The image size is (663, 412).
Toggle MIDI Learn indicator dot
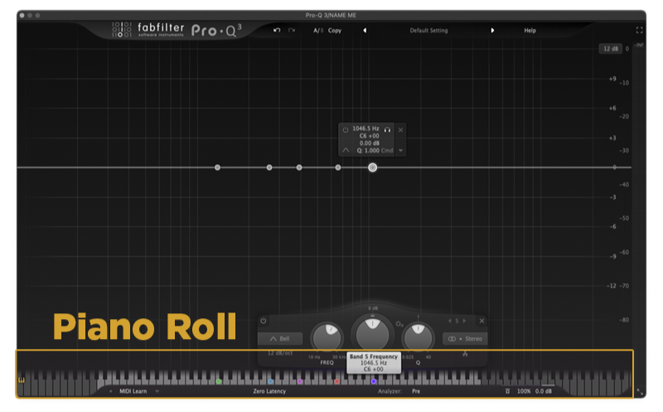[x=111, y=391]
